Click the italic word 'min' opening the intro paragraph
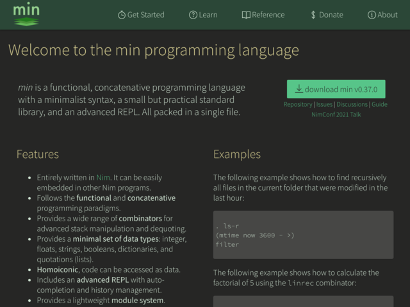The height and width of the screenshot is (307, 410). pyautogui.click(x=26, y=88)
